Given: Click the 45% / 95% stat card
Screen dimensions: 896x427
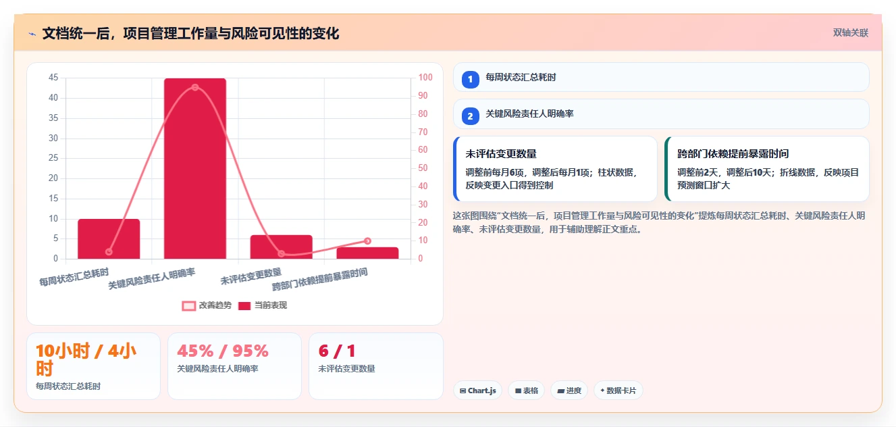Looking at the screenshot, I should (234, 366).
